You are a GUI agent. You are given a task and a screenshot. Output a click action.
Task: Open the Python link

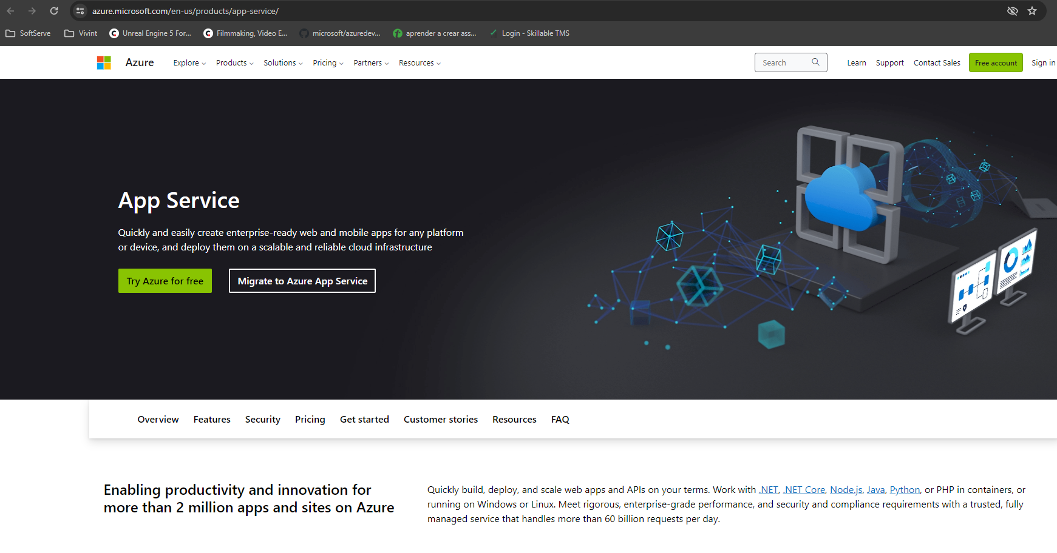tap(905, 490)
